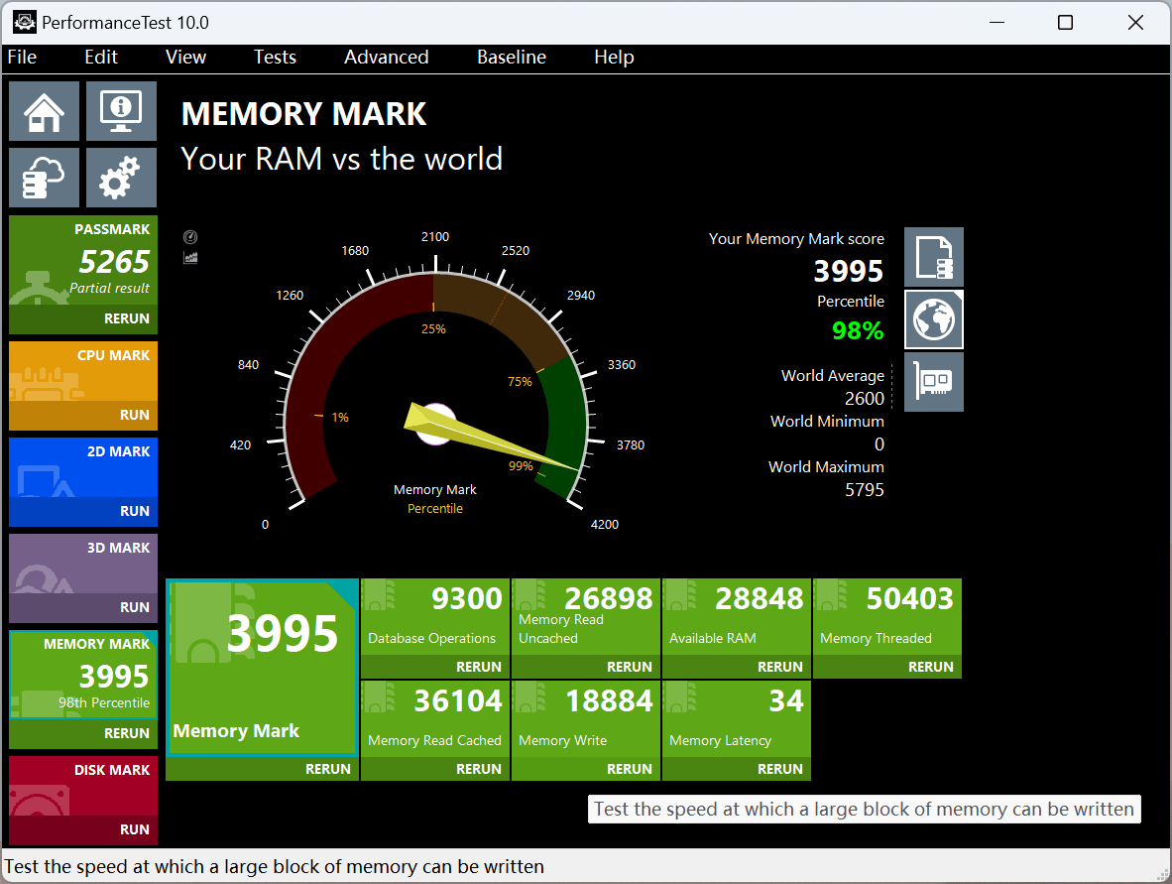Open the System Information monitor icon

[x=121, y=111]
